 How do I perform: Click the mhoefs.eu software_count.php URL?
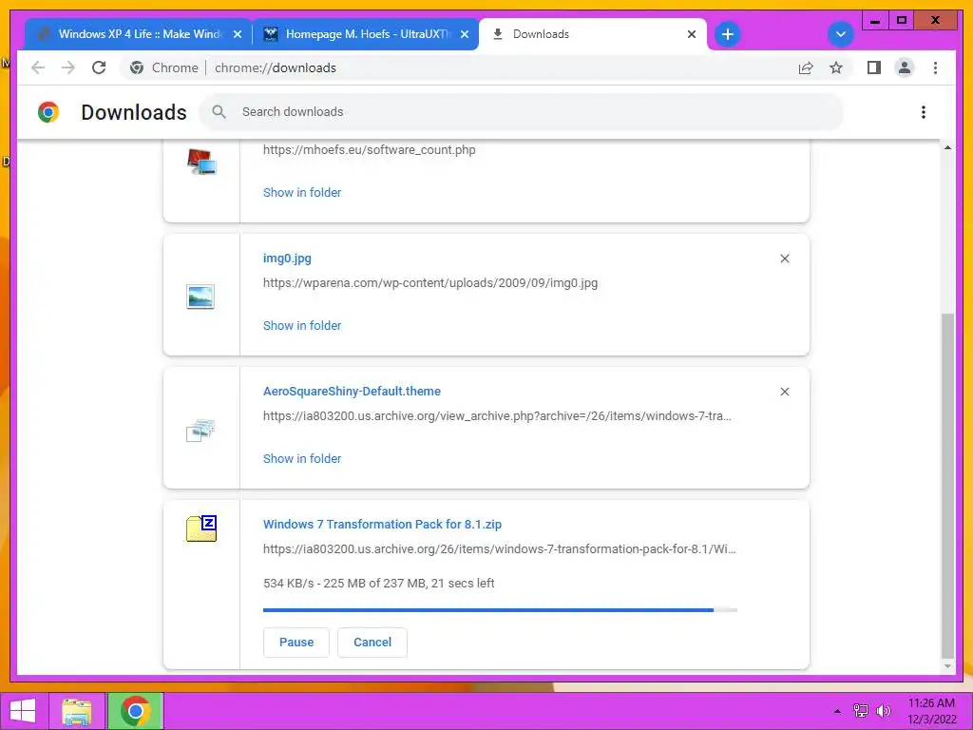(x=370, y=149)
